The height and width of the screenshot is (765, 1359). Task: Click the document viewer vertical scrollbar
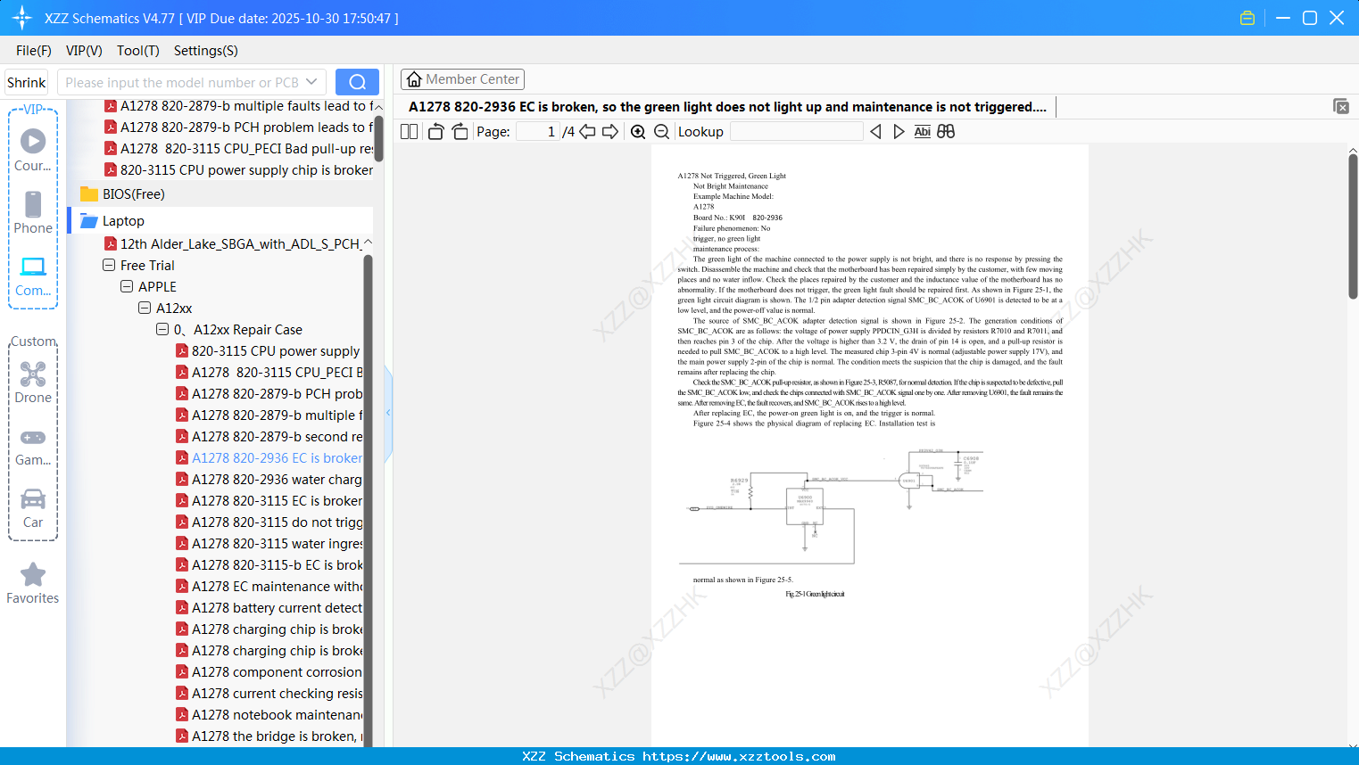coord(1353,227)
